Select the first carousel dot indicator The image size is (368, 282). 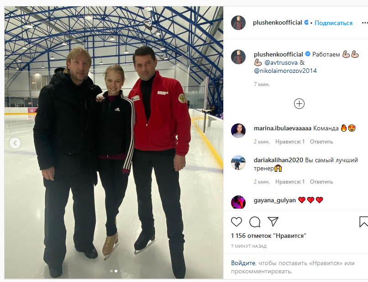(x=111, y=271)
